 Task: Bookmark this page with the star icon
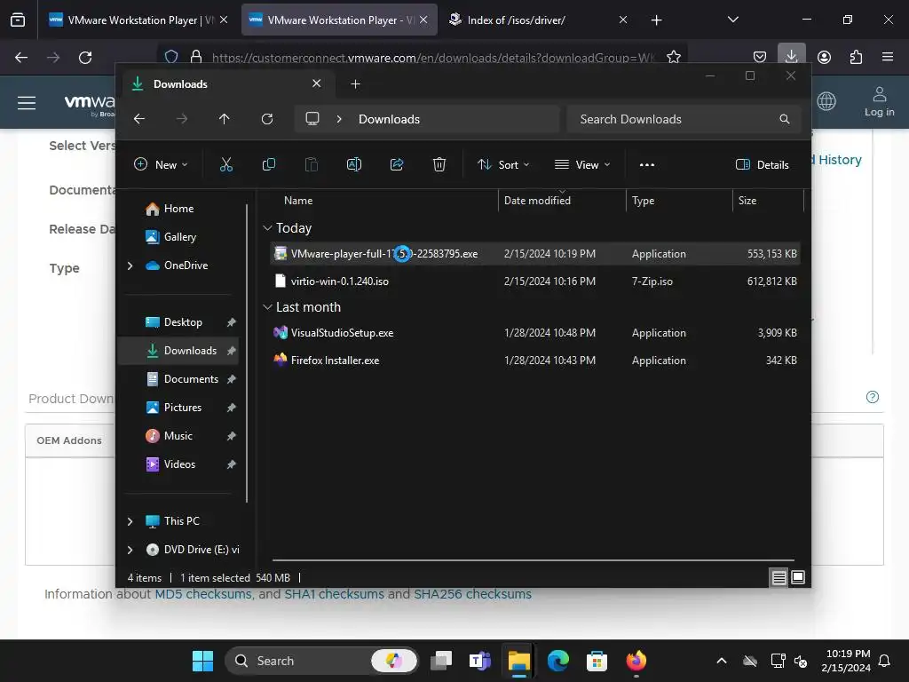[x=674, y=57]
